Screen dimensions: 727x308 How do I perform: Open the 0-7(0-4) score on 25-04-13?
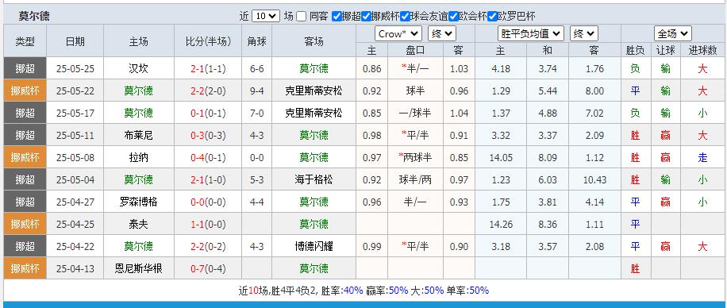pyautogui.click(x=208, y=268)
